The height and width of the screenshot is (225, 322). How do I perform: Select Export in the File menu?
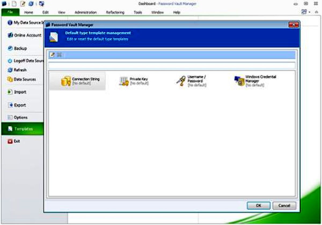pyautogui.click(x=20, y=105)
